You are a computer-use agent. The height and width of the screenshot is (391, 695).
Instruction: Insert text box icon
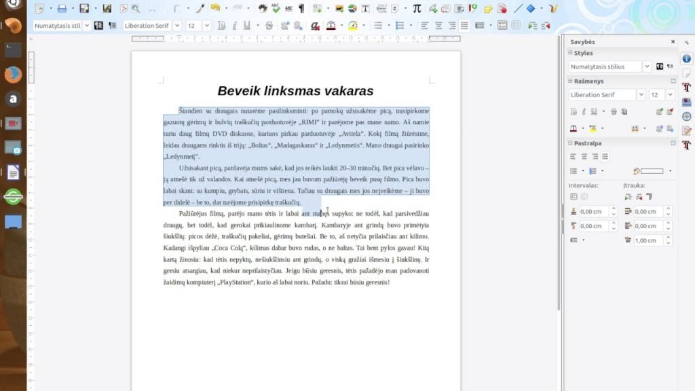[x=366, y=8]
